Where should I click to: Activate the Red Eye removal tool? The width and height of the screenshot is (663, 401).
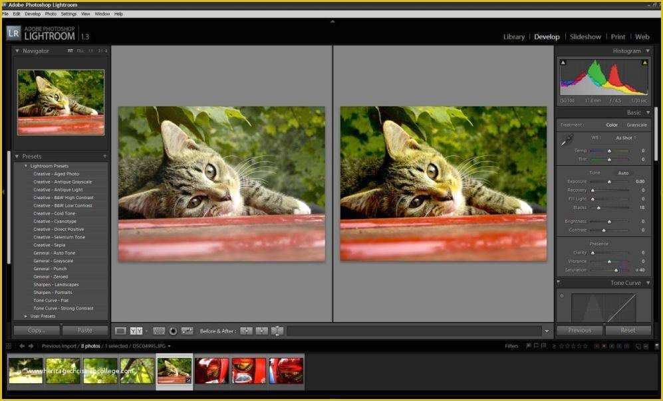pyautogui.click(x=174, y=331)
